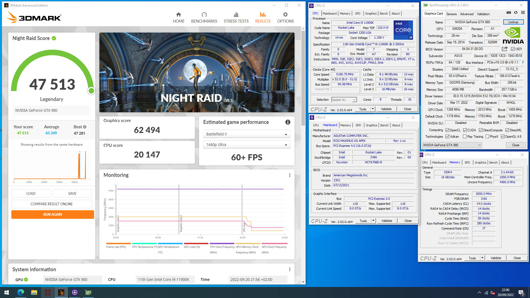Open the Windows Start menu
Viewport: 530px width, 298px height.
[7, 292]
